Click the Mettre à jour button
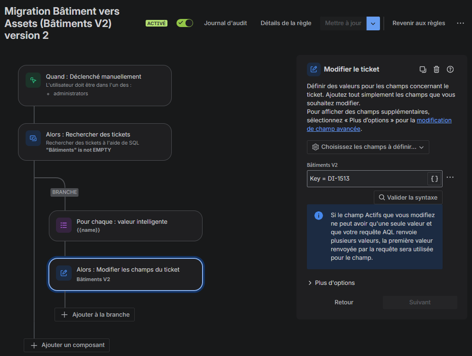Viewport: 472px width, 356px height. coord(343,24)
